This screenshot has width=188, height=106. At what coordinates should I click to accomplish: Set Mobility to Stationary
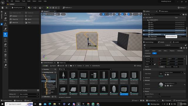tap(169, 67)
